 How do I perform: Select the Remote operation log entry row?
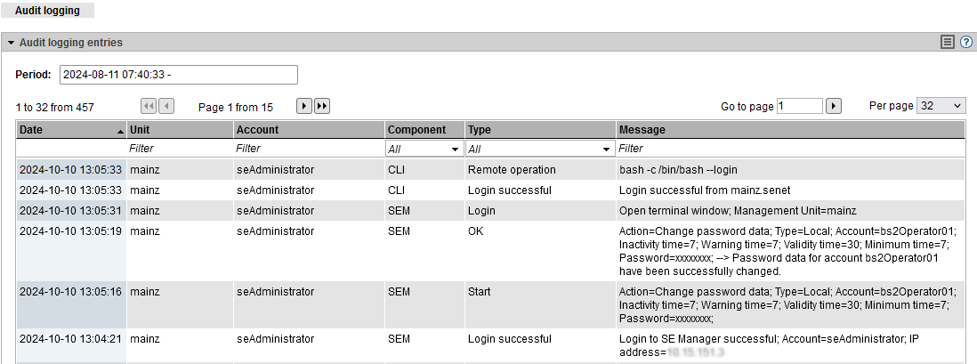coord(512,169)
